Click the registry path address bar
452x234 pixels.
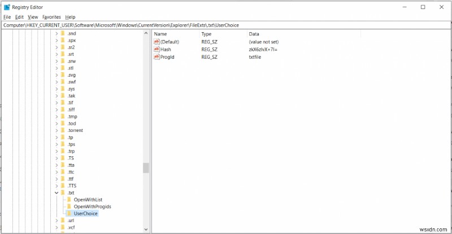[226, 25]
